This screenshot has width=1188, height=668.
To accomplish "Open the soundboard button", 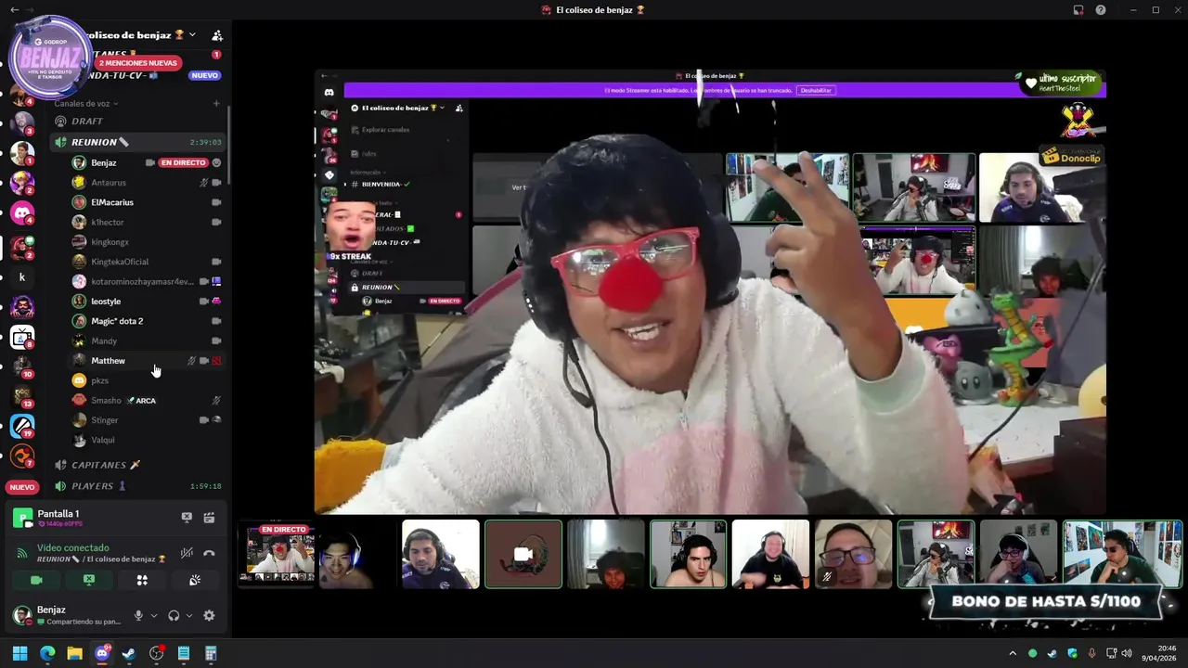I will click(x=195, y=580).
